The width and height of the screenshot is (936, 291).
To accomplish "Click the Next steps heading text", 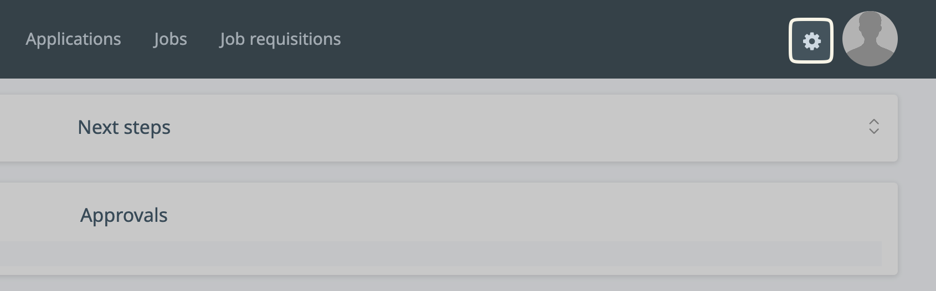I will (x=124, y=127).
